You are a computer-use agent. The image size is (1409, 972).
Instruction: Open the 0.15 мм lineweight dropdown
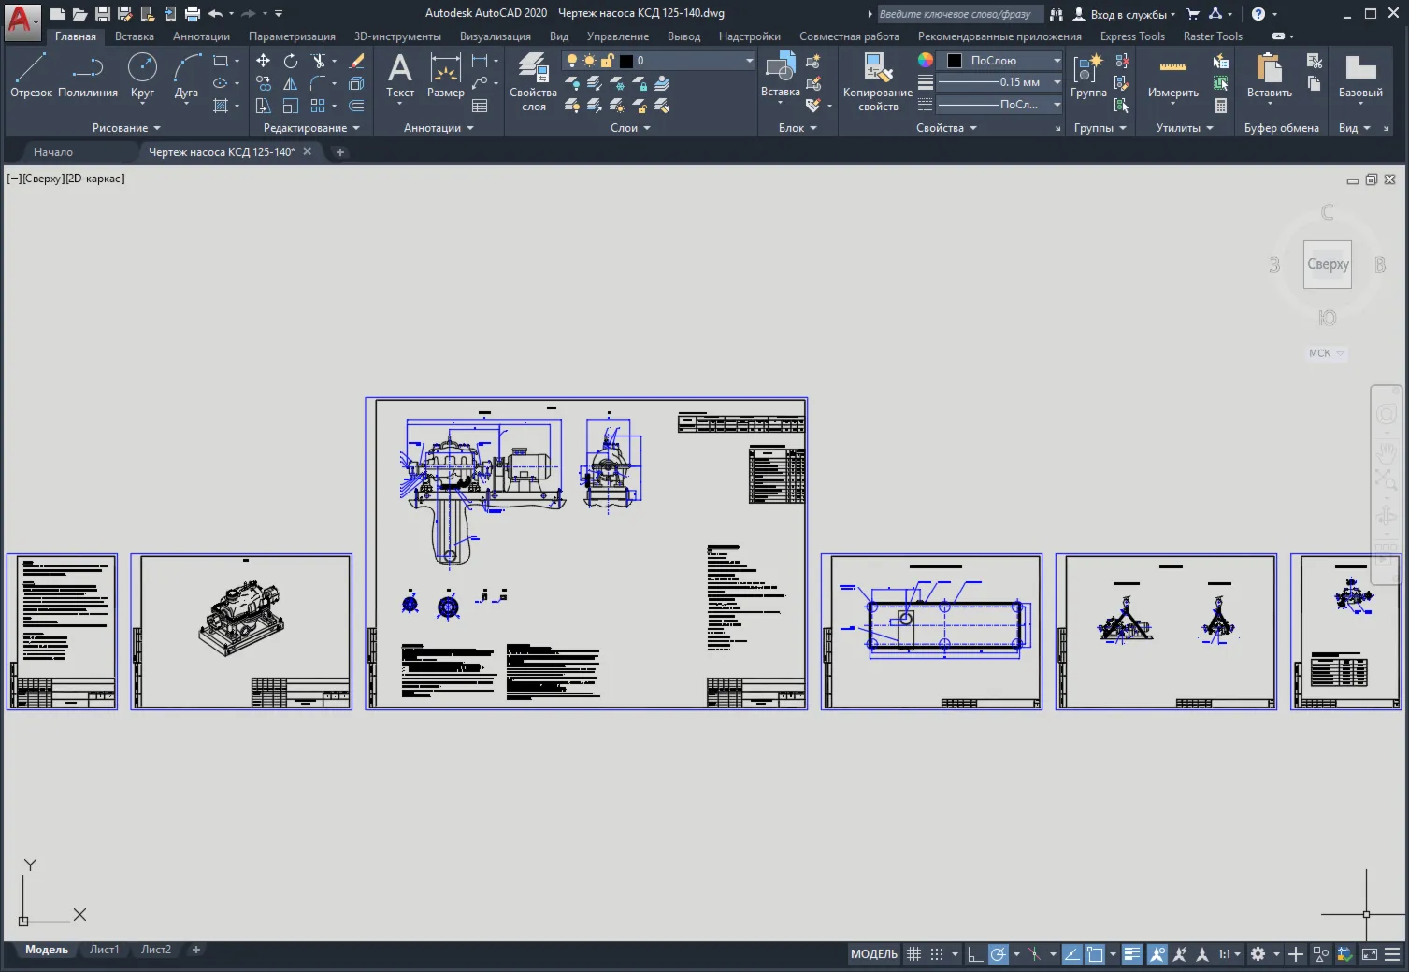click(x=999, y=82)
